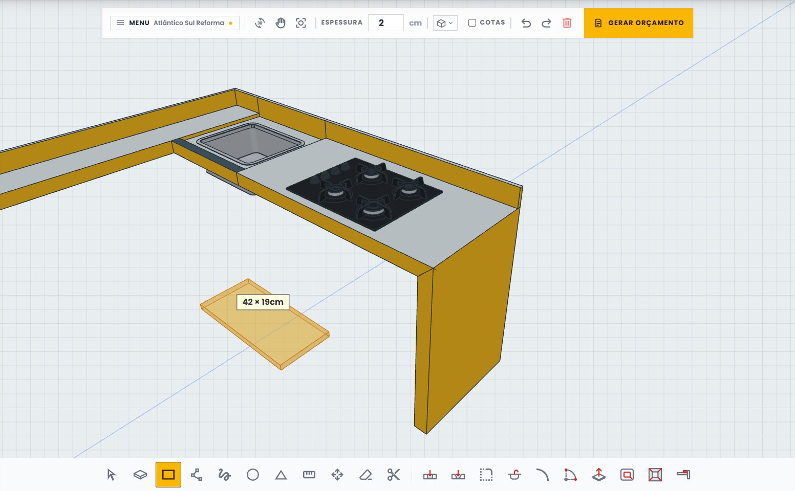Select the eraser tool
Image resolution: width=795 pixels, height=491 pixels.
pos(366,475)
